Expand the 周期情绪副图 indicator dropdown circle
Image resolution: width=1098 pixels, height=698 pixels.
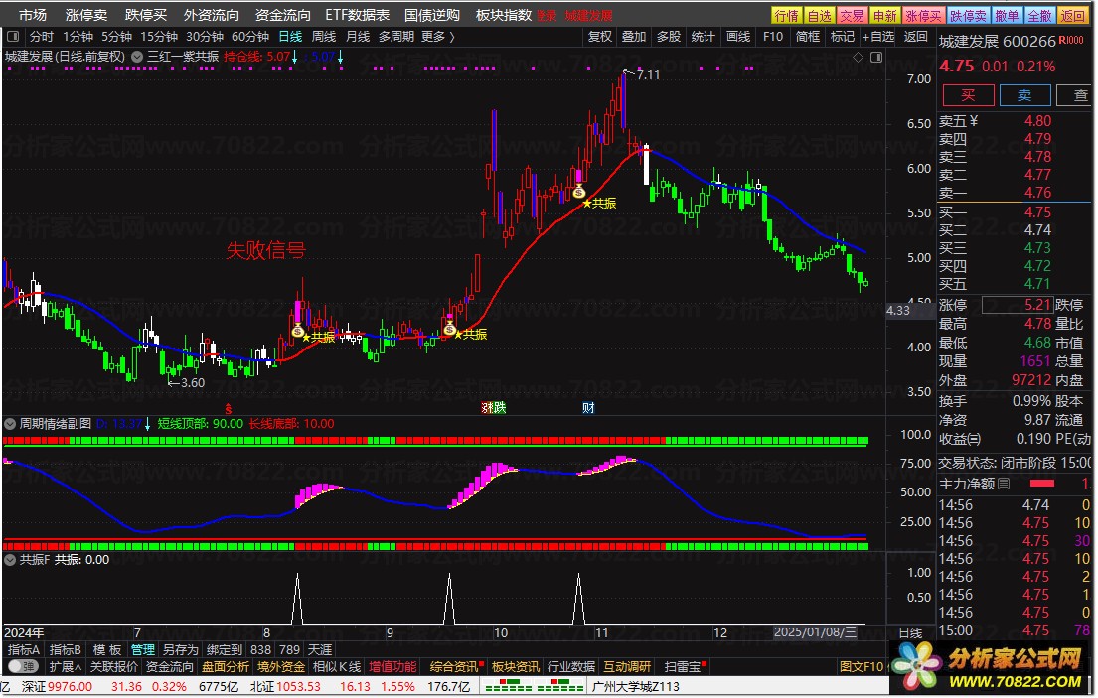click(11, 424)
